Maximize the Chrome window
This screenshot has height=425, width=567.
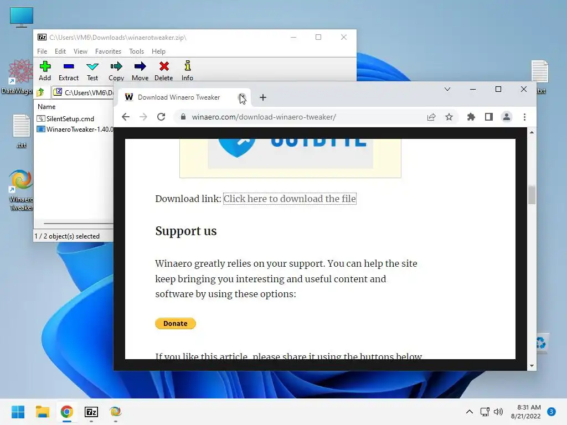click(x=498, y=89)
